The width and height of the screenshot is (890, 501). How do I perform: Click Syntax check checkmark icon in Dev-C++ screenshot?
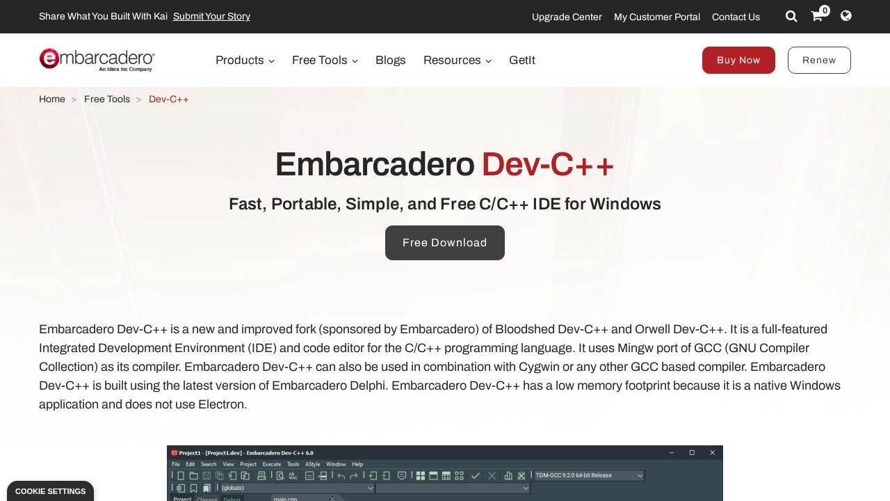(475, 475)
